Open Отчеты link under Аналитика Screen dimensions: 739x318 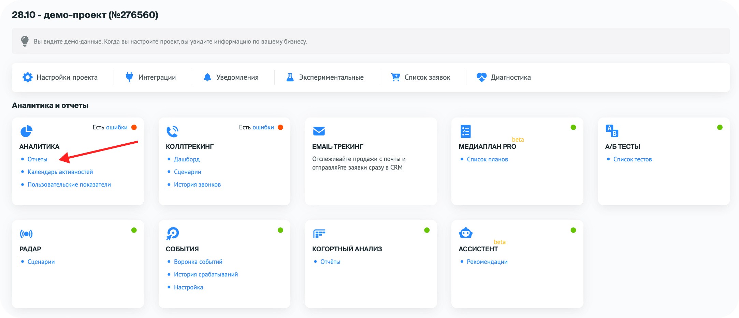(x=38, y=159)
